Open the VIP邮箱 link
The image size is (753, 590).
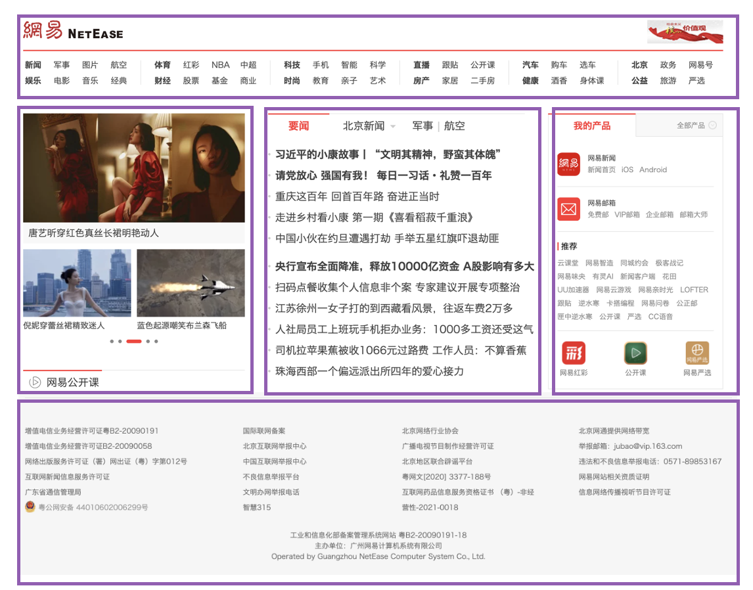click(x=627, y=215)
